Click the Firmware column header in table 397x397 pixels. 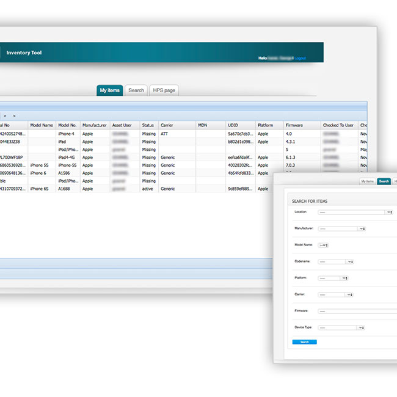tap(294, 125)
